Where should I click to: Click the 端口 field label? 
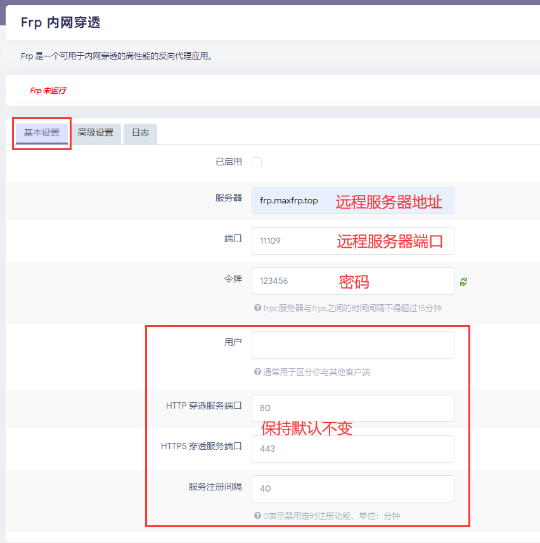[233, 238]
